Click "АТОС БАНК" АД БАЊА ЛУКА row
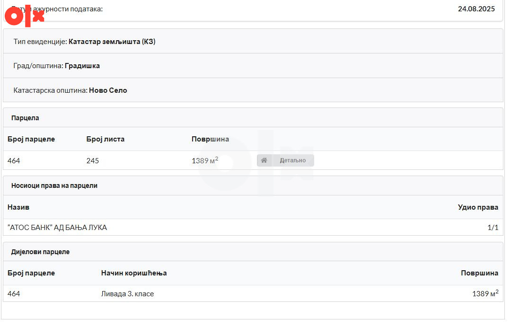Viewport: 511px width, 327px height. [x=253, y=227]
